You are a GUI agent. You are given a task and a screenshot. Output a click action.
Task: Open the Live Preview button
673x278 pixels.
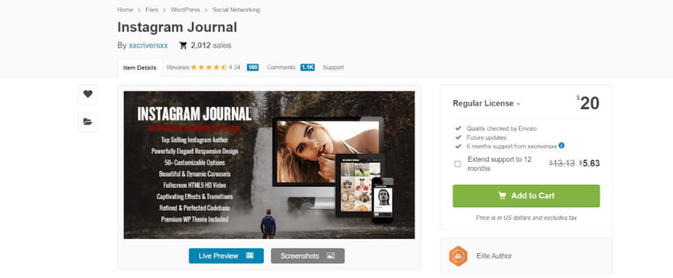[226, 256]
